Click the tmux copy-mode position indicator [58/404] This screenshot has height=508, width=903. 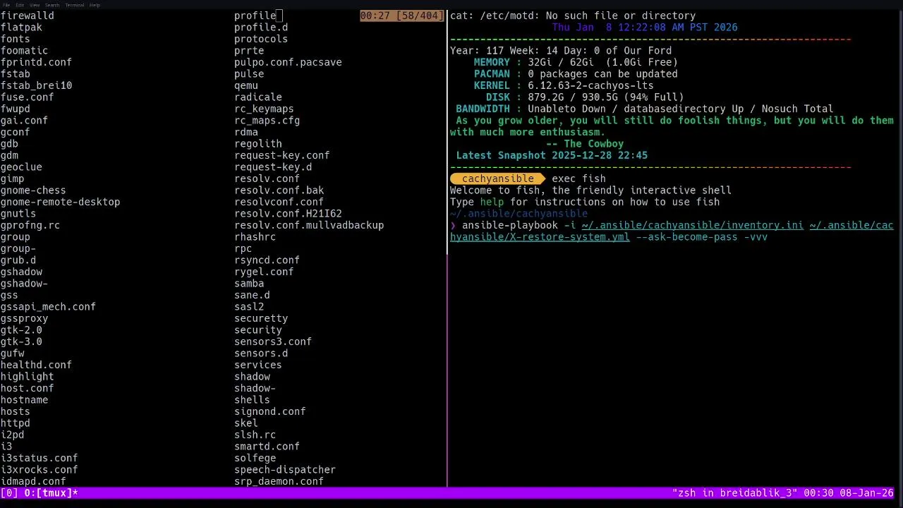(x=420, y=16)
